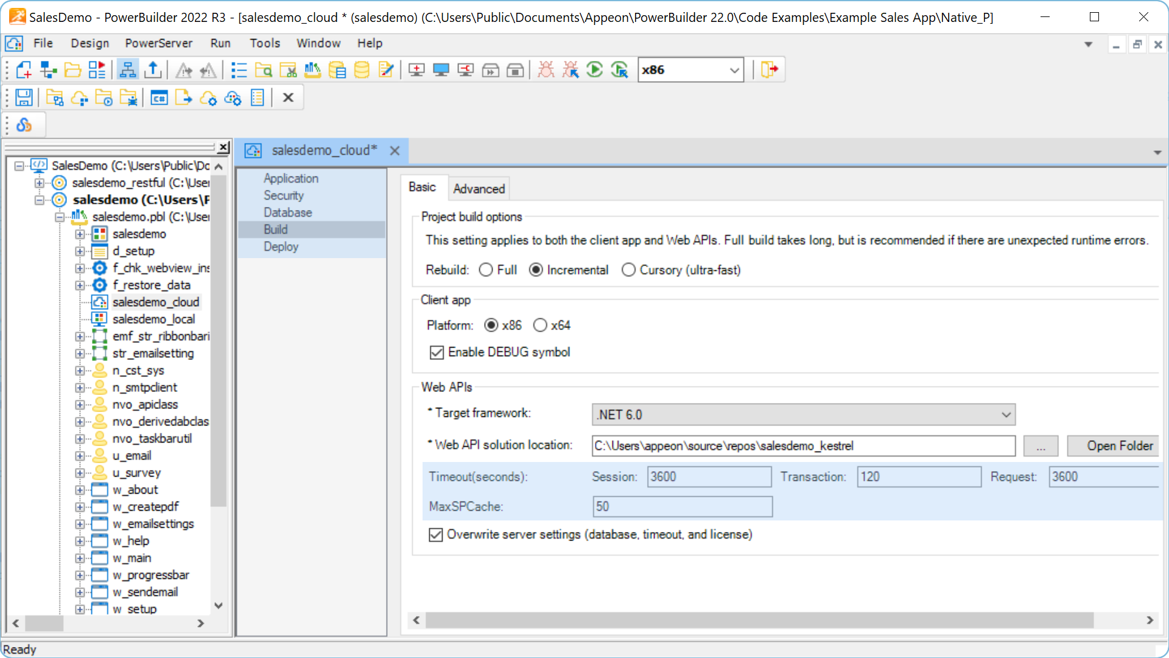
Task: Click the system tree horizontal scrollbar thumb
Action: [x=44, y=623]
